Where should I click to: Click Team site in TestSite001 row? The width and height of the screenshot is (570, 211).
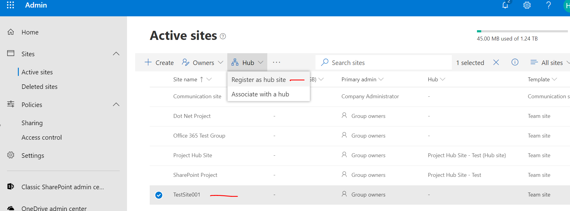point(539,194)
